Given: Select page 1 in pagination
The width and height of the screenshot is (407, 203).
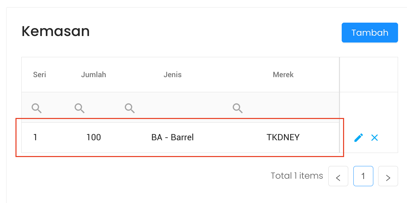Looking at the screenshot, I should (x=363, y=176).
